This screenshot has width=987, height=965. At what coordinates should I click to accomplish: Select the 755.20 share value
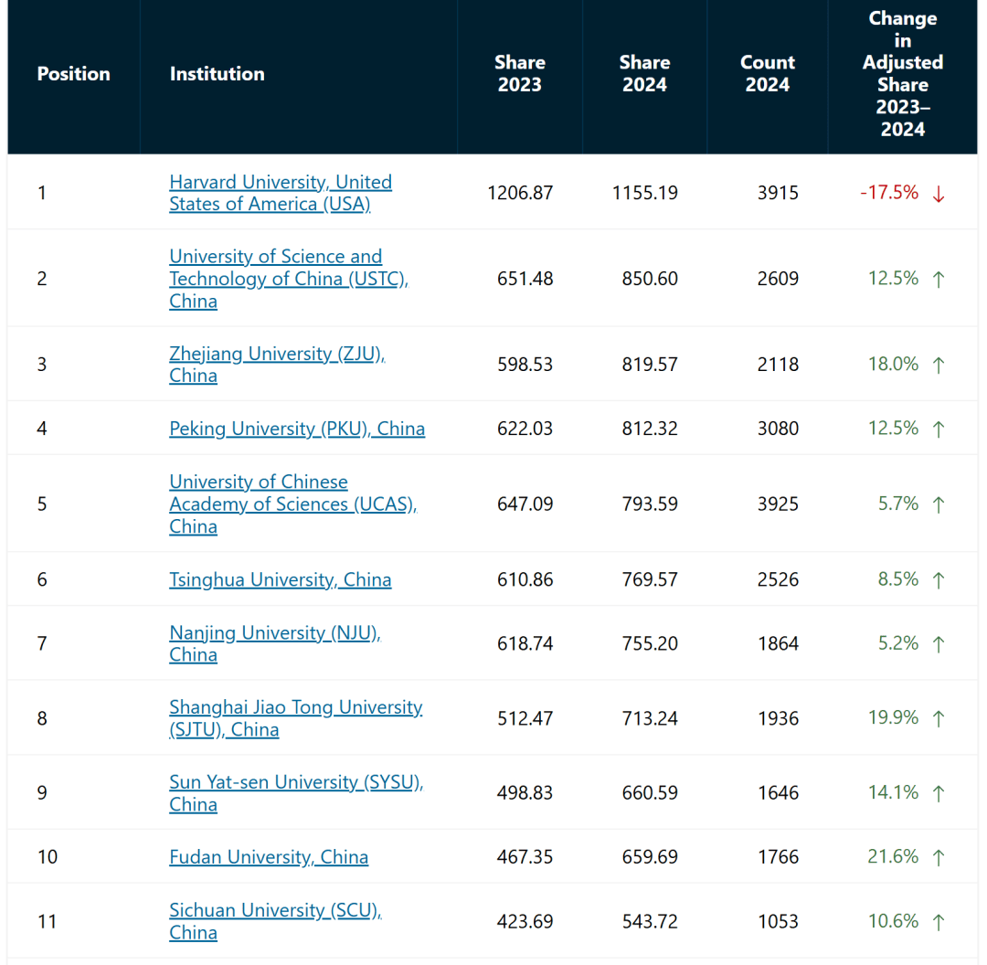tap(650, 643)
